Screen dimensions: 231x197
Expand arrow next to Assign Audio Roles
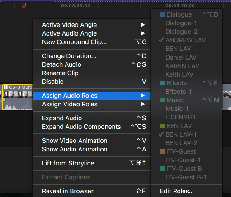(x=143, y=96)
